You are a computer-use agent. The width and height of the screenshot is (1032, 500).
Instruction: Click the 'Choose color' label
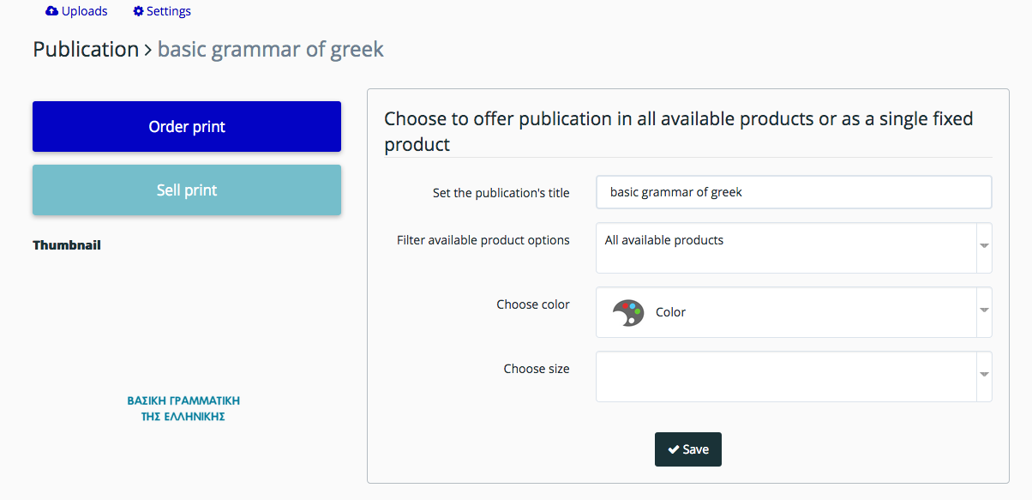(x=532, y=304)
